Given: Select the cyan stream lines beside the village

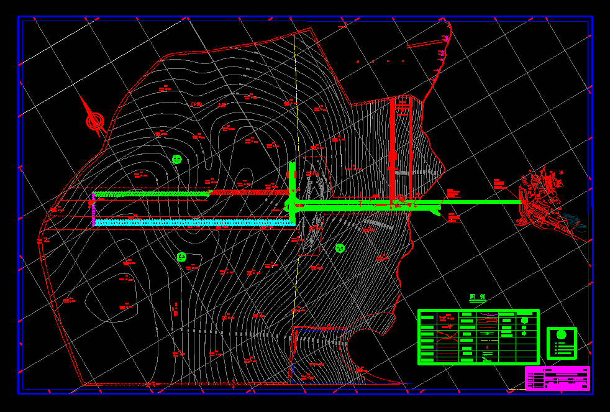Looking at the screenshot, I should click(575, 222).
